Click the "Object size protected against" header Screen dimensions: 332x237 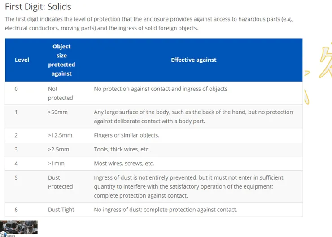pos(61,60)
